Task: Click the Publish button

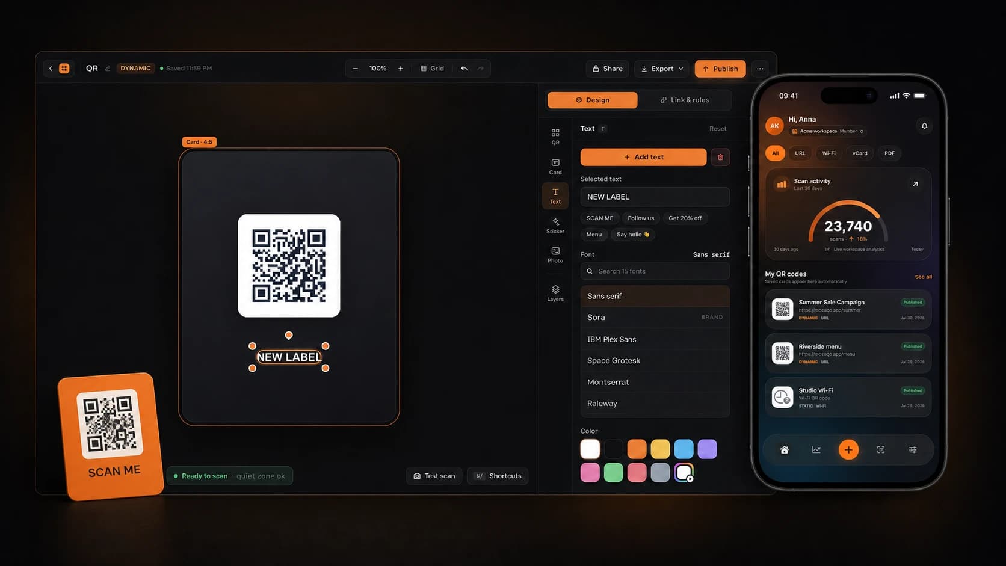Action: coord(720,69)
